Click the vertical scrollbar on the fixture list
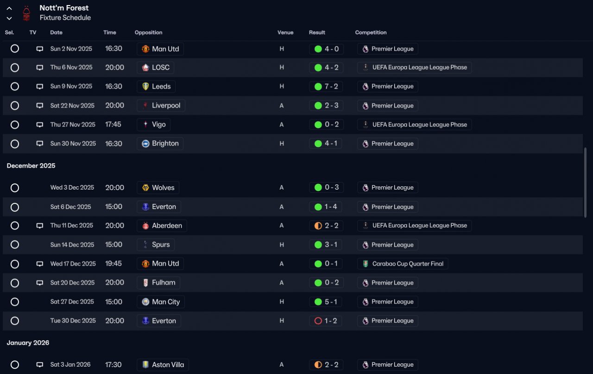593x374 pixels. tap(585, 182)
